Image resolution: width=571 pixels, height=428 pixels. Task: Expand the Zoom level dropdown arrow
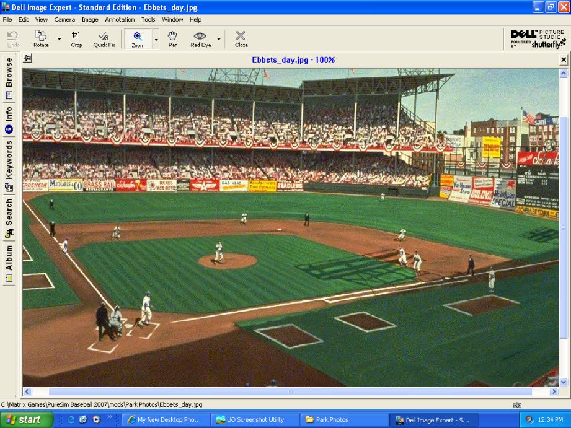[156, 39]
